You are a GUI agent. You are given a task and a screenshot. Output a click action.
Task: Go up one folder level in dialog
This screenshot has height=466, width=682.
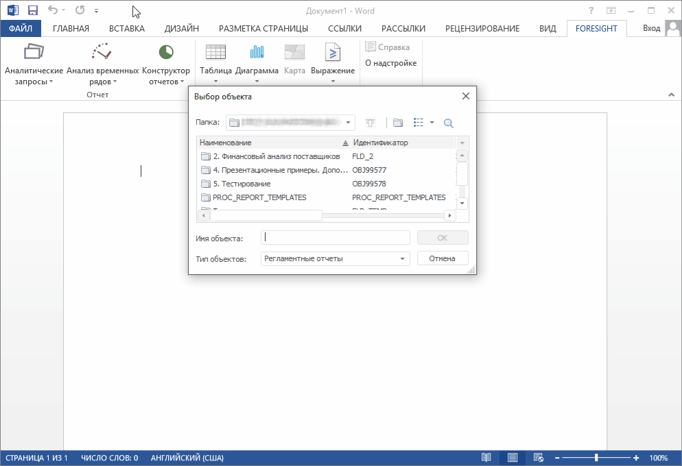[370, 123]
